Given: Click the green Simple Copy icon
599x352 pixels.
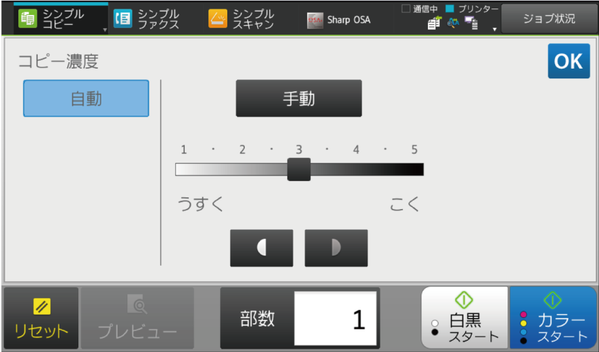Looking at the screenshot, I should click(28, 19).
